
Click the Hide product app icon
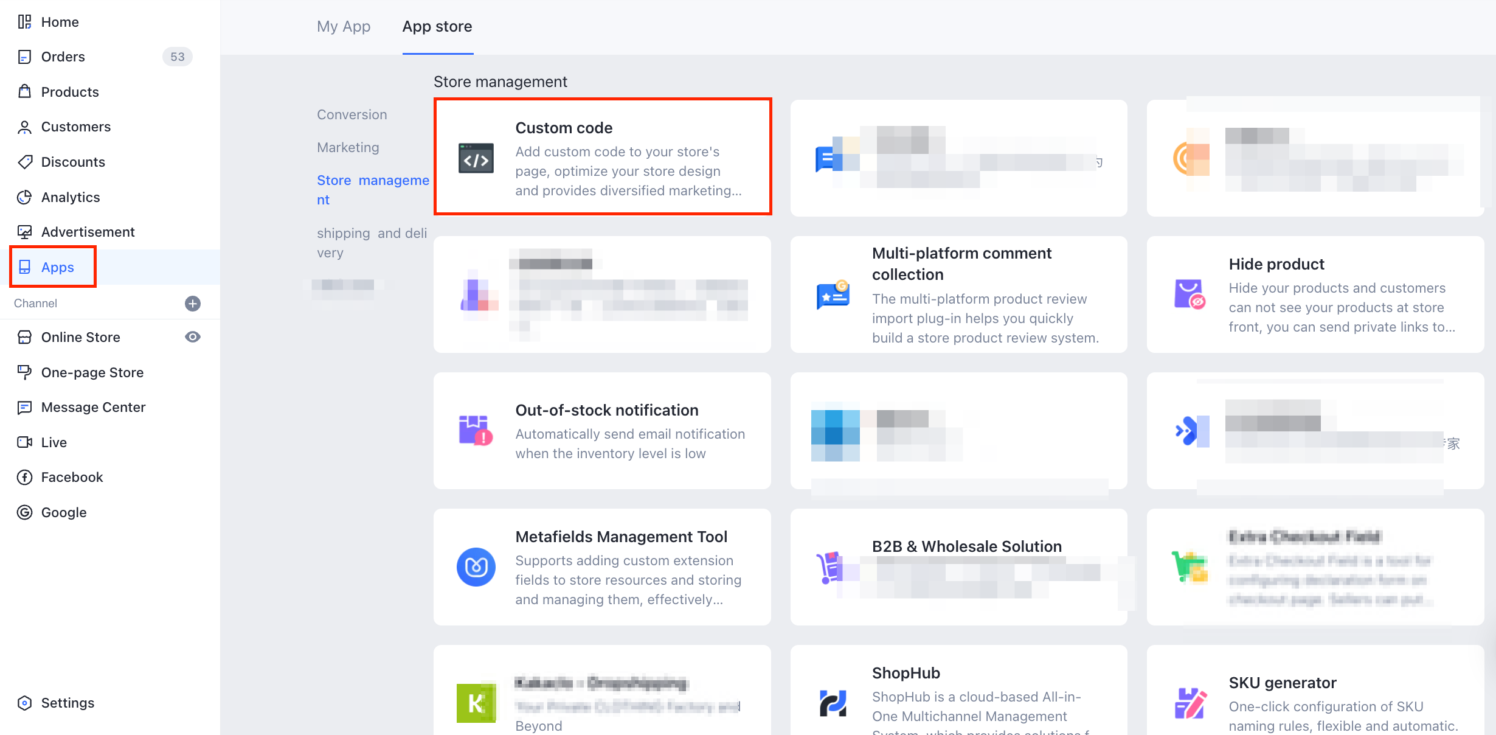(x=1190, y=294)
